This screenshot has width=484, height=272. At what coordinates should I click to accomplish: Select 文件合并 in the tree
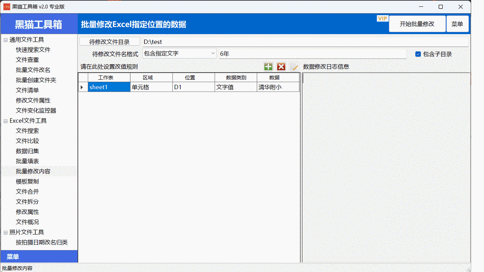click(27, 192)
